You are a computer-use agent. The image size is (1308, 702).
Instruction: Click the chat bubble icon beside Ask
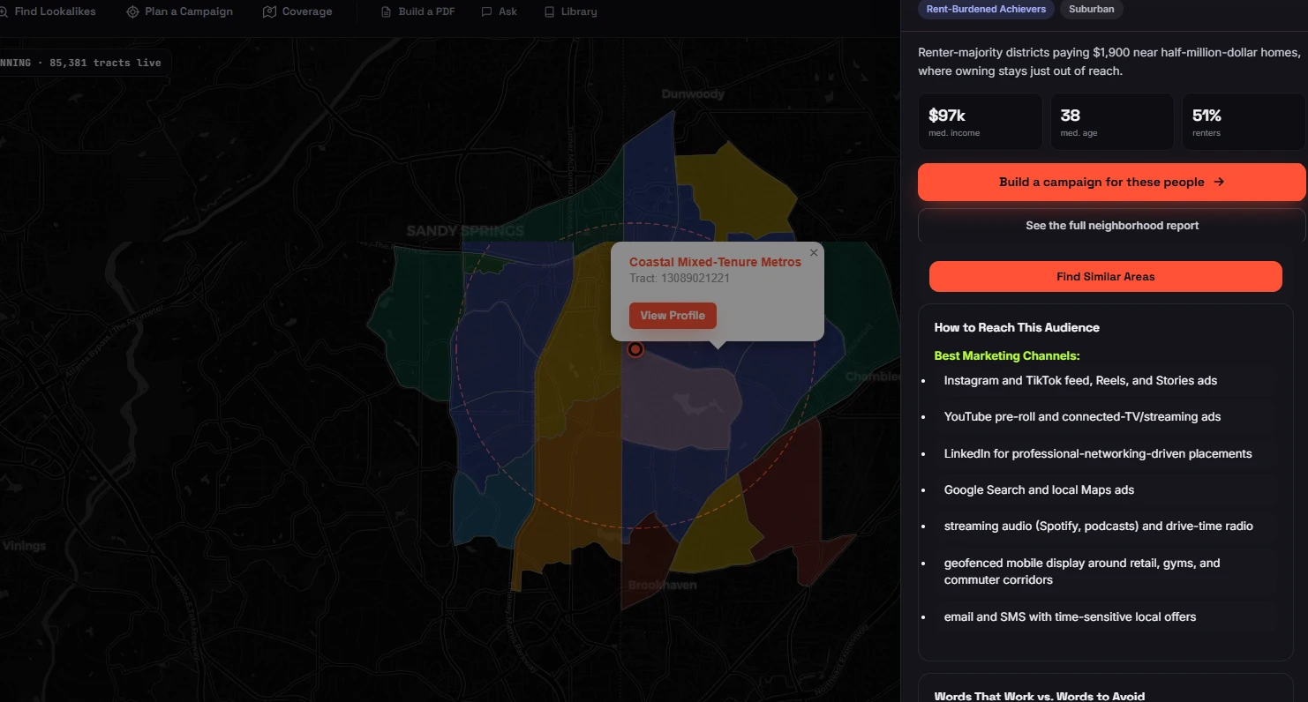[486, 11]
